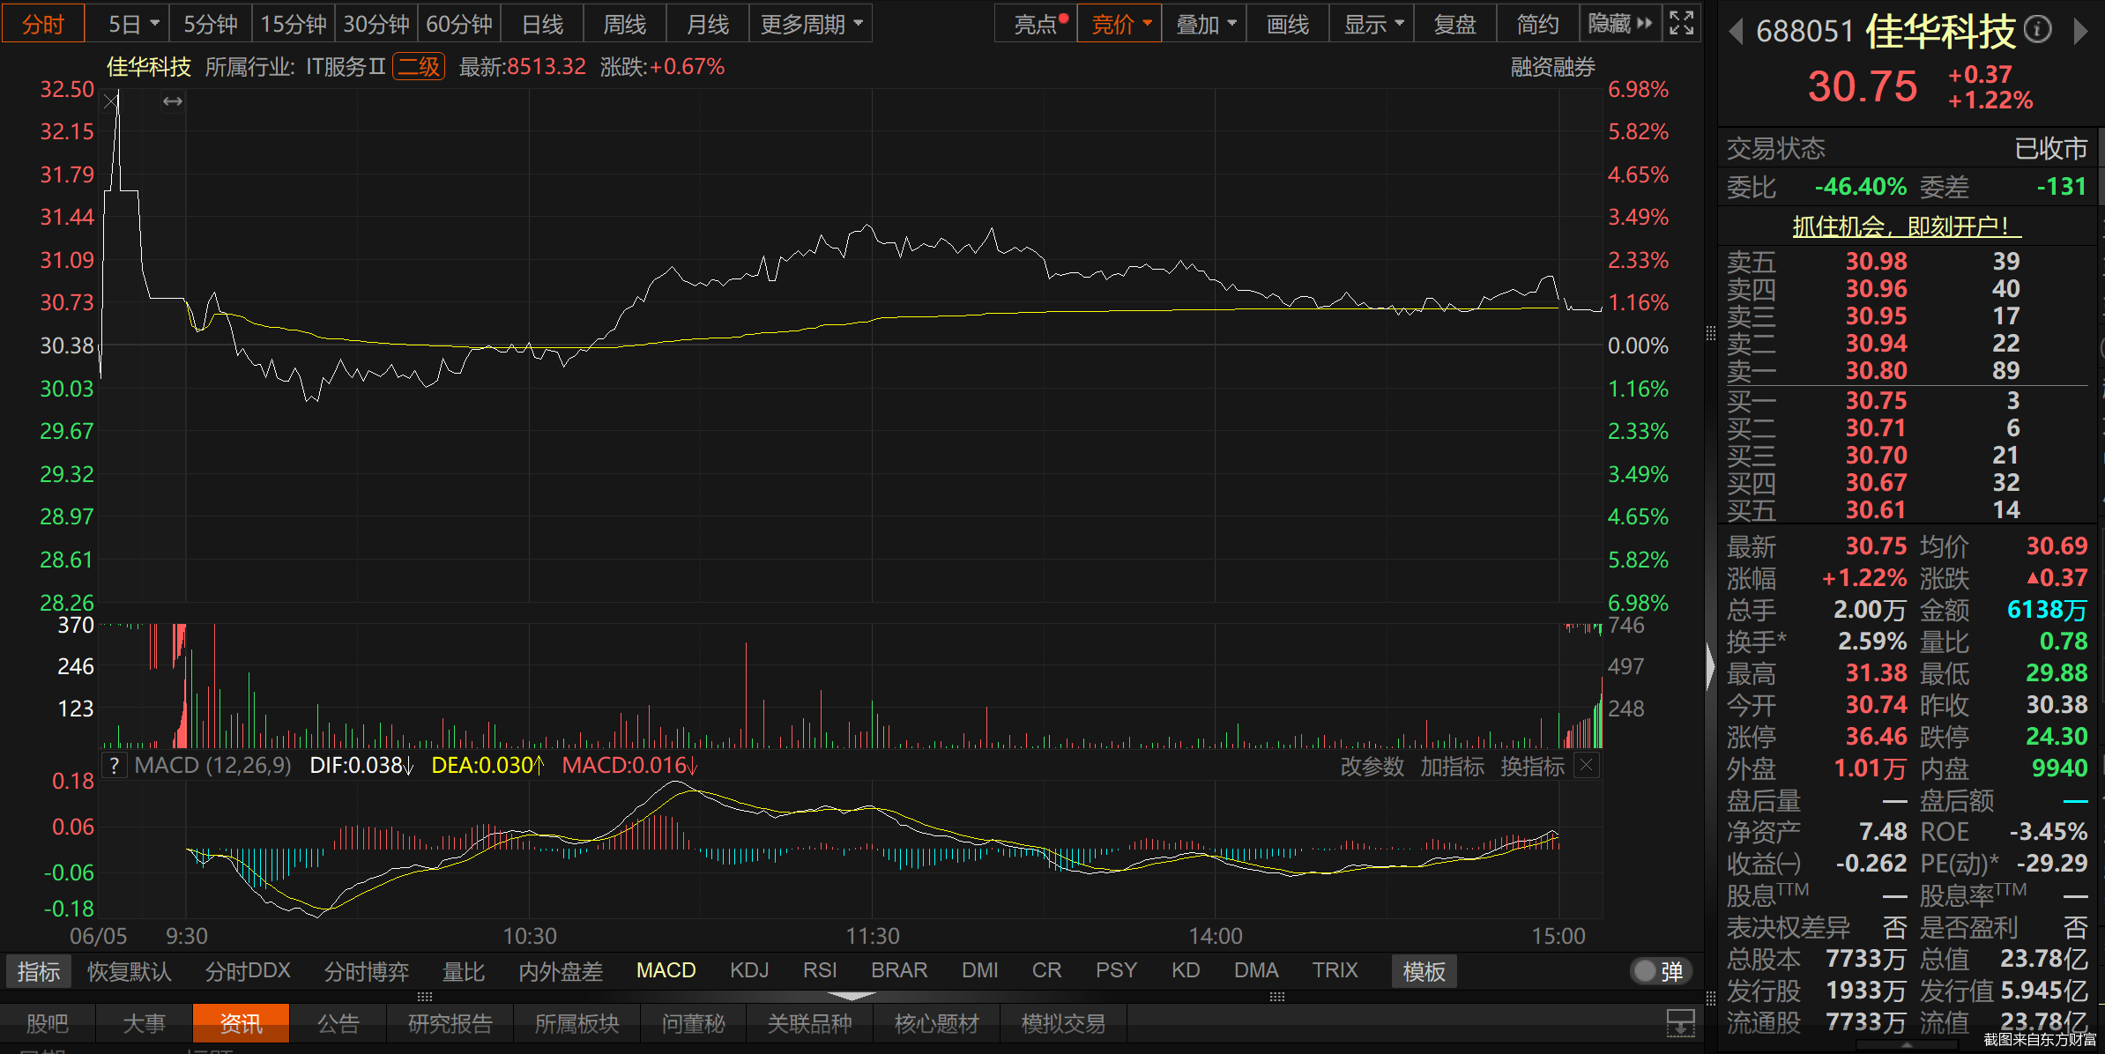Open the 研究报告 research tab

click(x=450, y=1023)
